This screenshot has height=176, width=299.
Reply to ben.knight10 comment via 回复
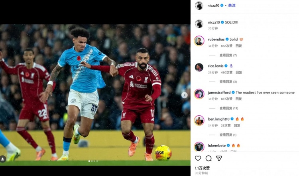[237, 125]
